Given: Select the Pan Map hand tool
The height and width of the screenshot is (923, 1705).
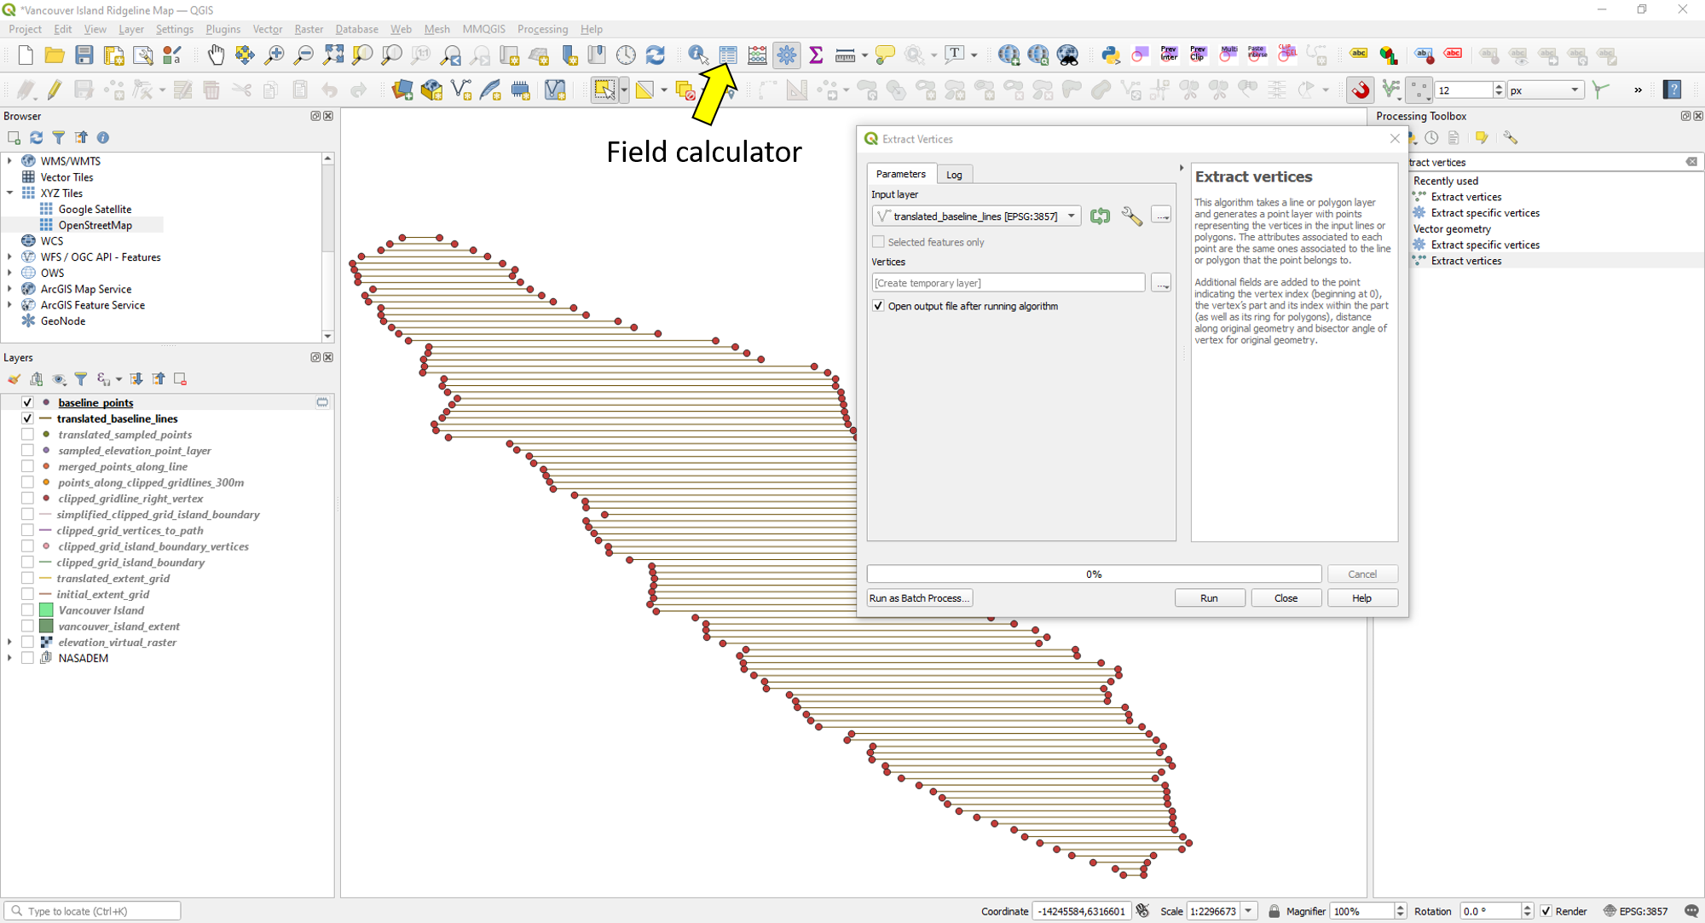Looking at the screenshot, I should pos(216,55).
